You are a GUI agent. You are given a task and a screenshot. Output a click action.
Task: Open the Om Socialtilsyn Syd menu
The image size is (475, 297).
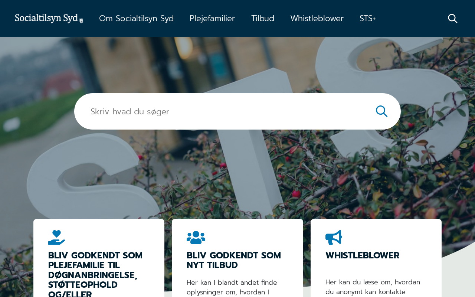click(136, 19)
